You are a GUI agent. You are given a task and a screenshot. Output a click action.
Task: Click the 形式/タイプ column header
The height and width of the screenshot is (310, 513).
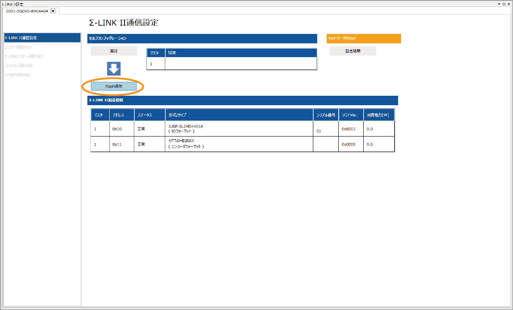tap(239, 115)
